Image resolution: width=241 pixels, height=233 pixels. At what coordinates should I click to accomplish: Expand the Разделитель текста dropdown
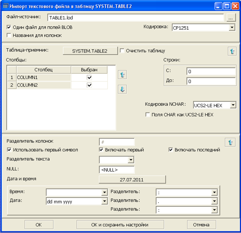[x=131, y=160]
